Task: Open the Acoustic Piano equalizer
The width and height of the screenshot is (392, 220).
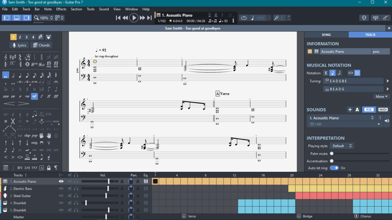Action: [x=146, y=181]
